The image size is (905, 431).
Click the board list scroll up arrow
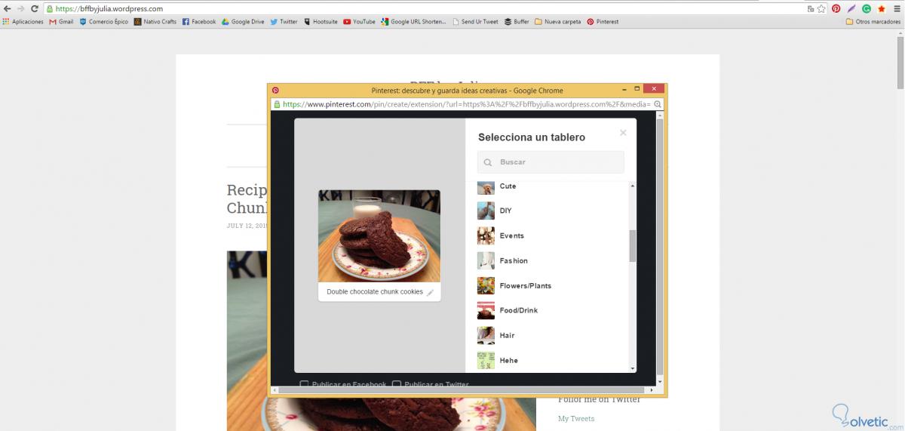pyautogui.click(x=633, y=186)
